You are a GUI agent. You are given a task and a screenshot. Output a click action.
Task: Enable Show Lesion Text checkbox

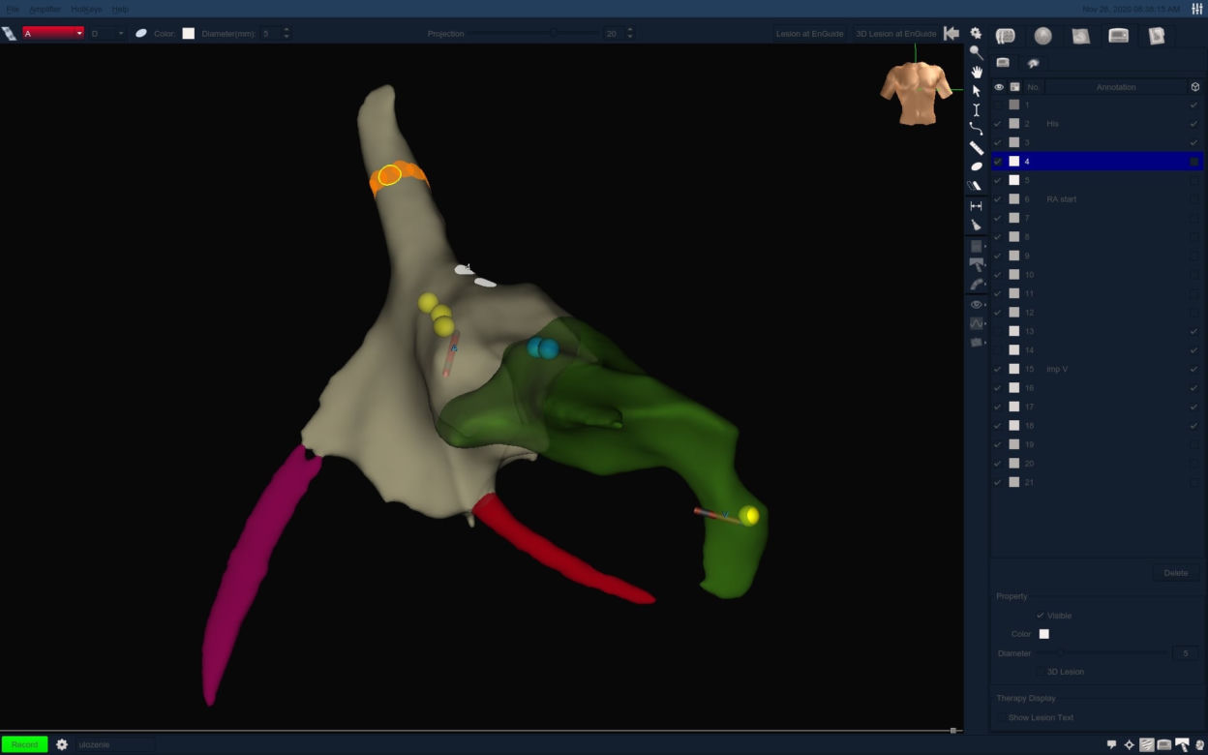pyautogui.click(x=1001, y=717)
